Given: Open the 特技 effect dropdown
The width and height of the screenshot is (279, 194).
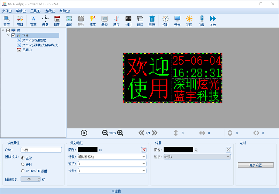Looking at the screenshot, I should click(112, 157).
